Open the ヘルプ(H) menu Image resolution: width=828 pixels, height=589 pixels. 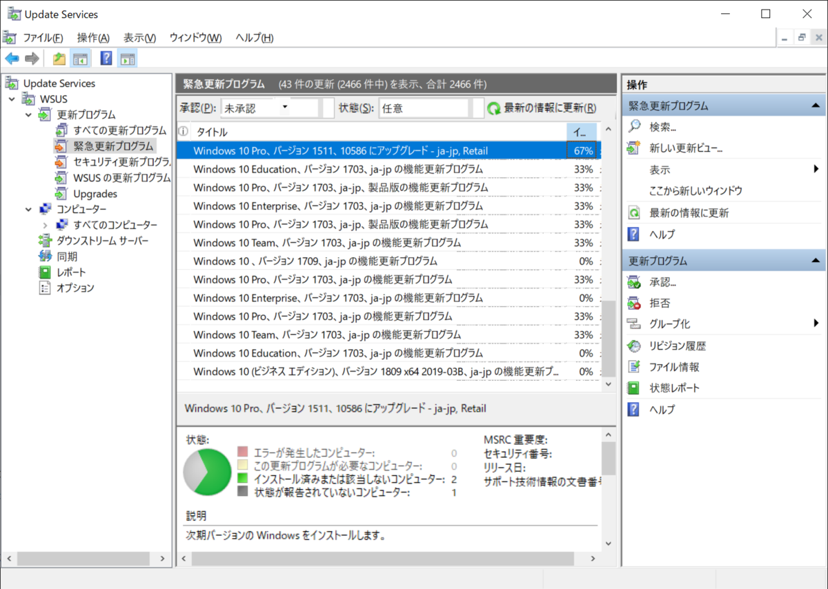[x=255, y=37]
